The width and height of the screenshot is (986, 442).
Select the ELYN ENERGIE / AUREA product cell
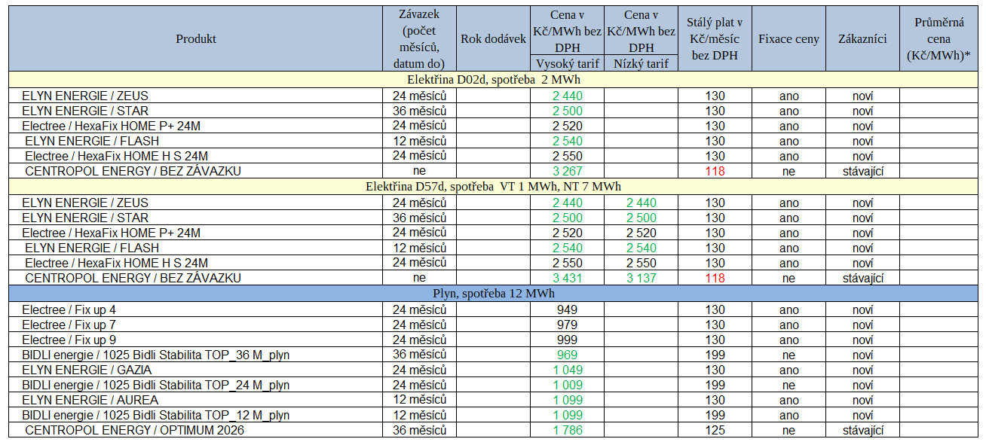coord(90,400)
